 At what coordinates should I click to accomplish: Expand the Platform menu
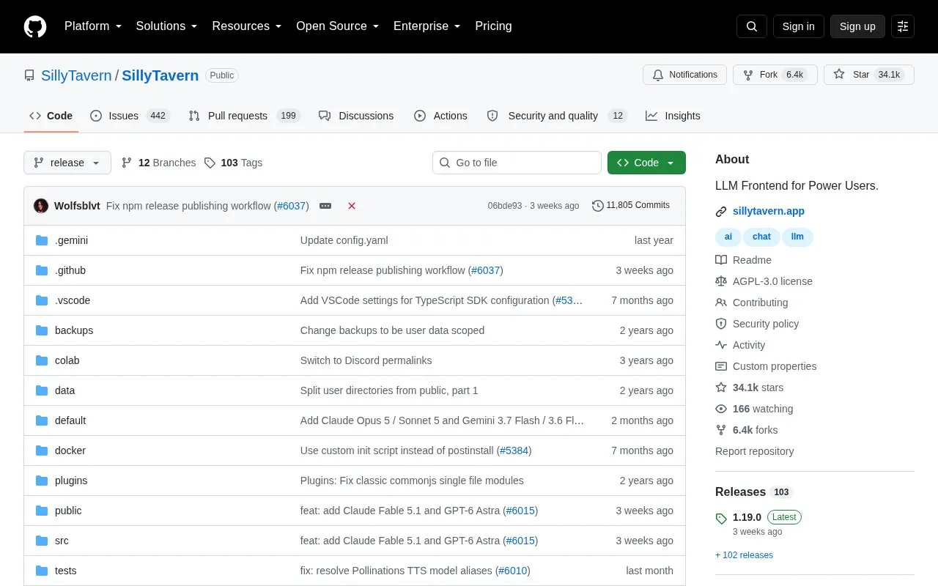tap(93, 26)
